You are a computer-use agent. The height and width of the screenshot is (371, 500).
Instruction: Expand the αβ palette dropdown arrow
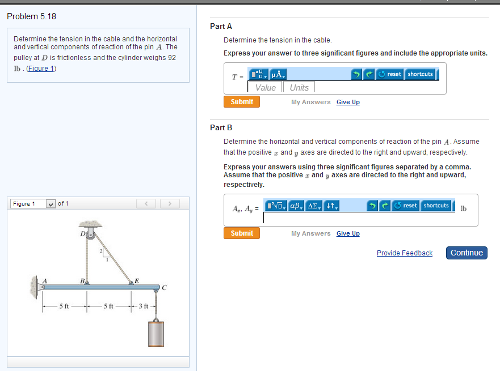301,209
